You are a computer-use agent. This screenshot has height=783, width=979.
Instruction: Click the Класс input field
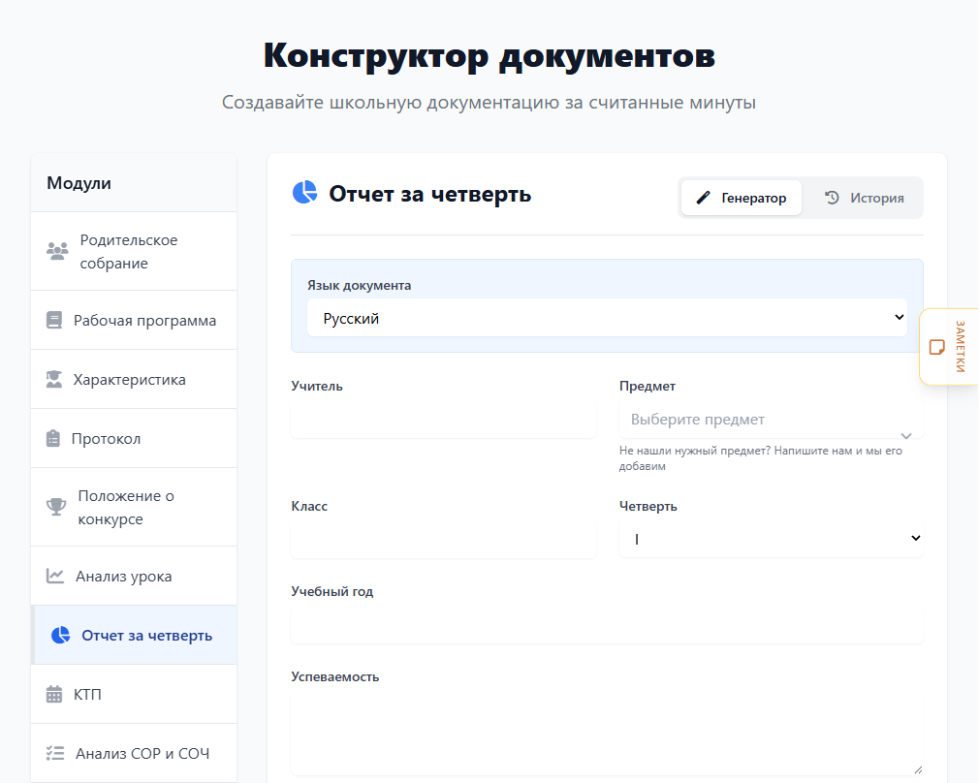click(443, 540)
